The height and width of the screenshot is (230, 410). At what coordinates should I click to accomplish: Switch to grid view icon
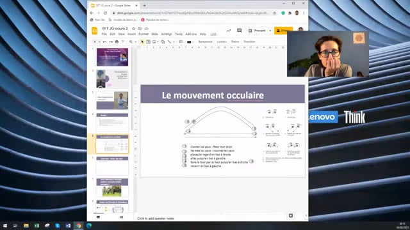[x=121, y=217]
